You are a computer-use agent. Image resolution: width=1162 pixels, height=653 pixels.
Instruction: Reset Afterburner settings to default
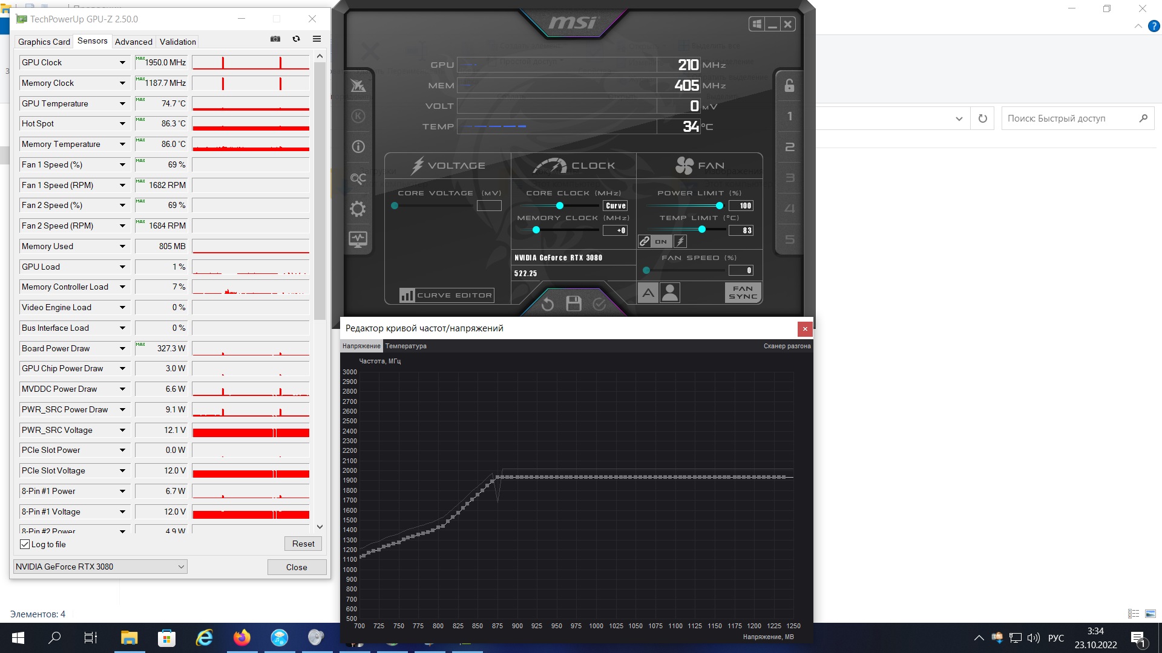tap(547, 304)
